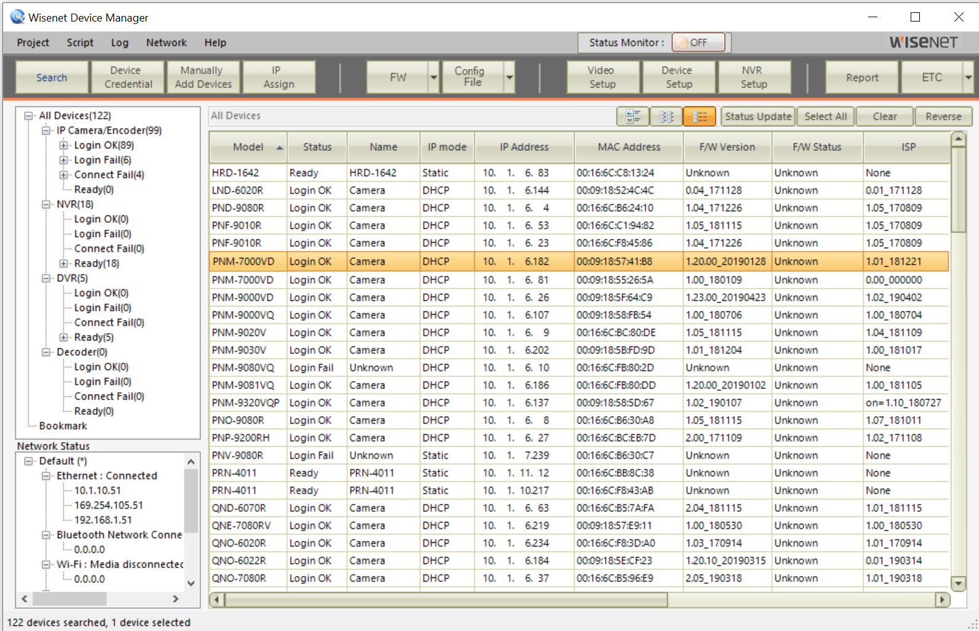Collapse the Decoder(0) tree node
Image resolution: width=979 pixels, height=631 pixels.
[46, 352]
